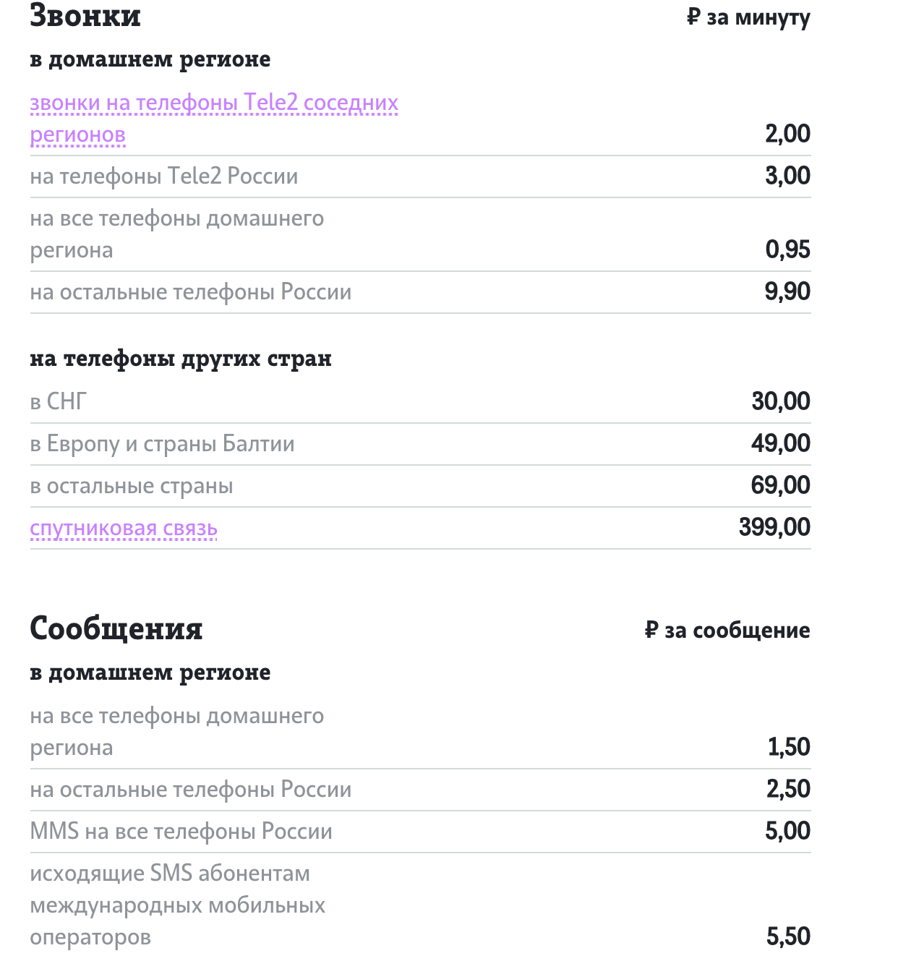
Task: Click the 'на телефоны других стран' subheading
Action: point(181,359)
